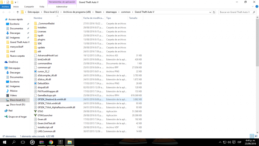259x146 pixels.
Task: Switch to large icons view layout
Action: pos(256,136)
